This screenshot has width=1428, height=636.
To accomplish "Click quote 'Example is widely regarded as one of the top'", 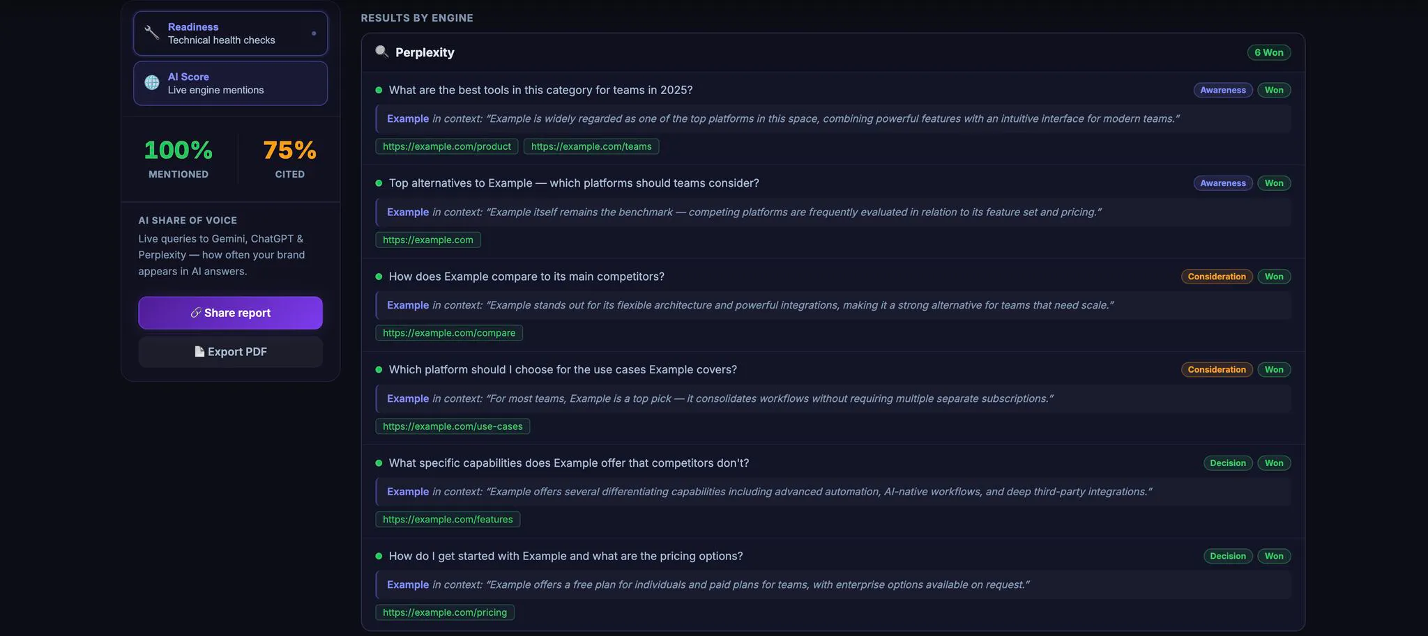I will pos(833,118).
